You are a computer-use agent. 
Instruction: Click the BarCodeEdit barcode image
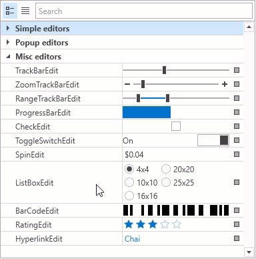(x=176, y=210)
